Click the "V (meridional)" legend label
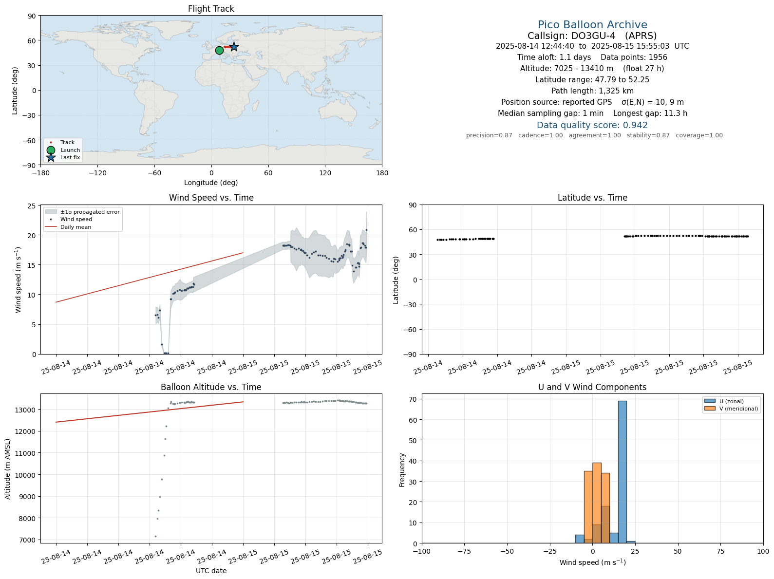Screen dimensions: 774x579 pos(739,409)
